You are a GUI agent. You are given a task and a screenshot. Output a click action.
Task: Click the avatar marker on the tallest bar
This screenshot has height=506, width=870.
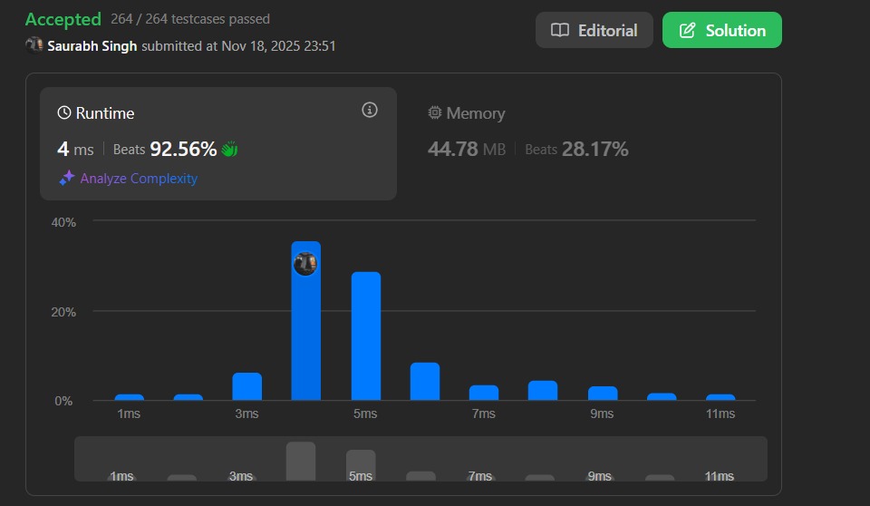pyautogui.click(x=305, y=263)
